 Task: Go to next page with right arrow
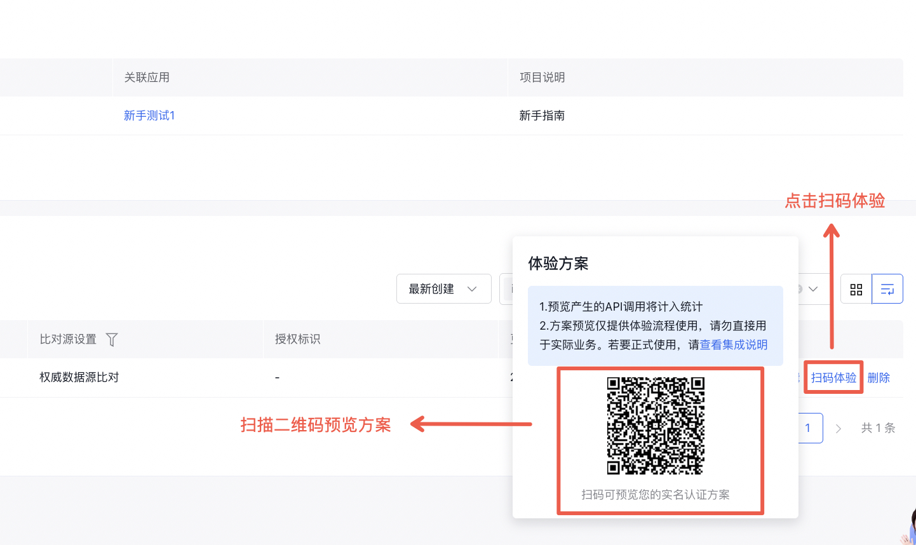click(x=839, y=429)
